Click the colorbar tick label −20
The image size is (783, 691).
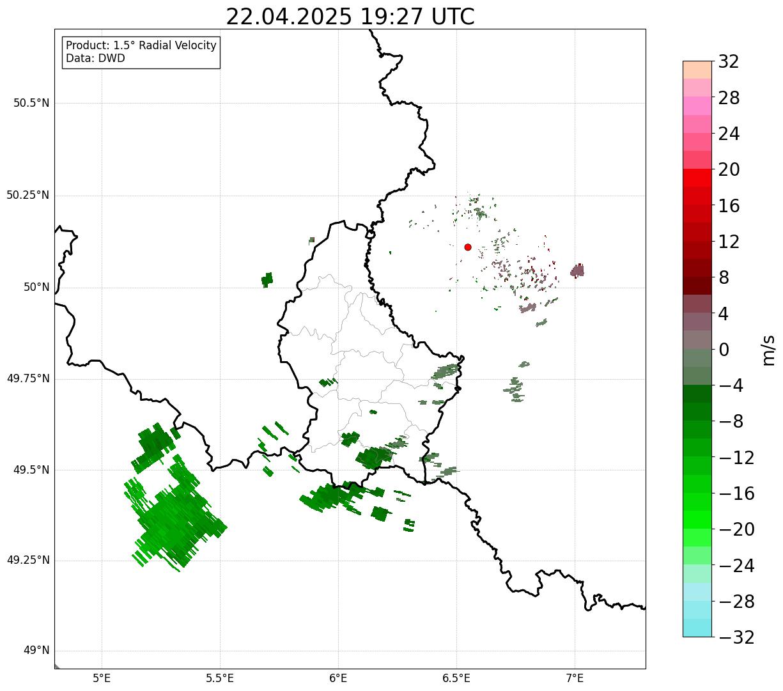click(736, 529)
